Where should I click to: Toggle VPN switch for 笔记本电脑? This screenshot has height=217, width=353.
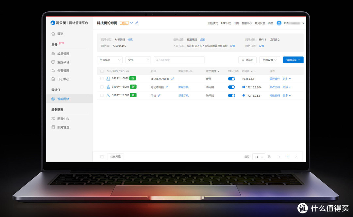231,87
